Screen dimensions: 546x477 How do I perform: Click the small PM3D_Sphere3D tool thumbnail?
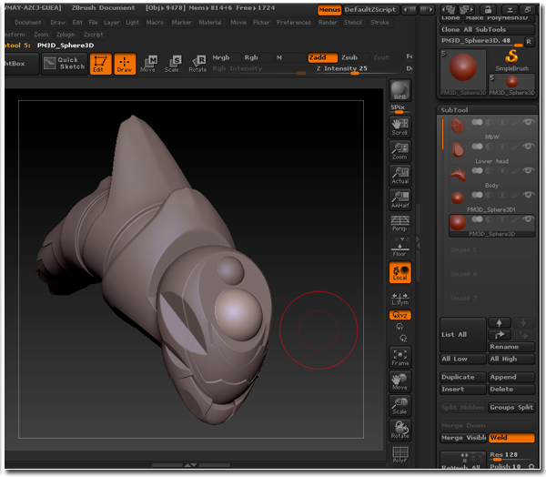[511, 85]
